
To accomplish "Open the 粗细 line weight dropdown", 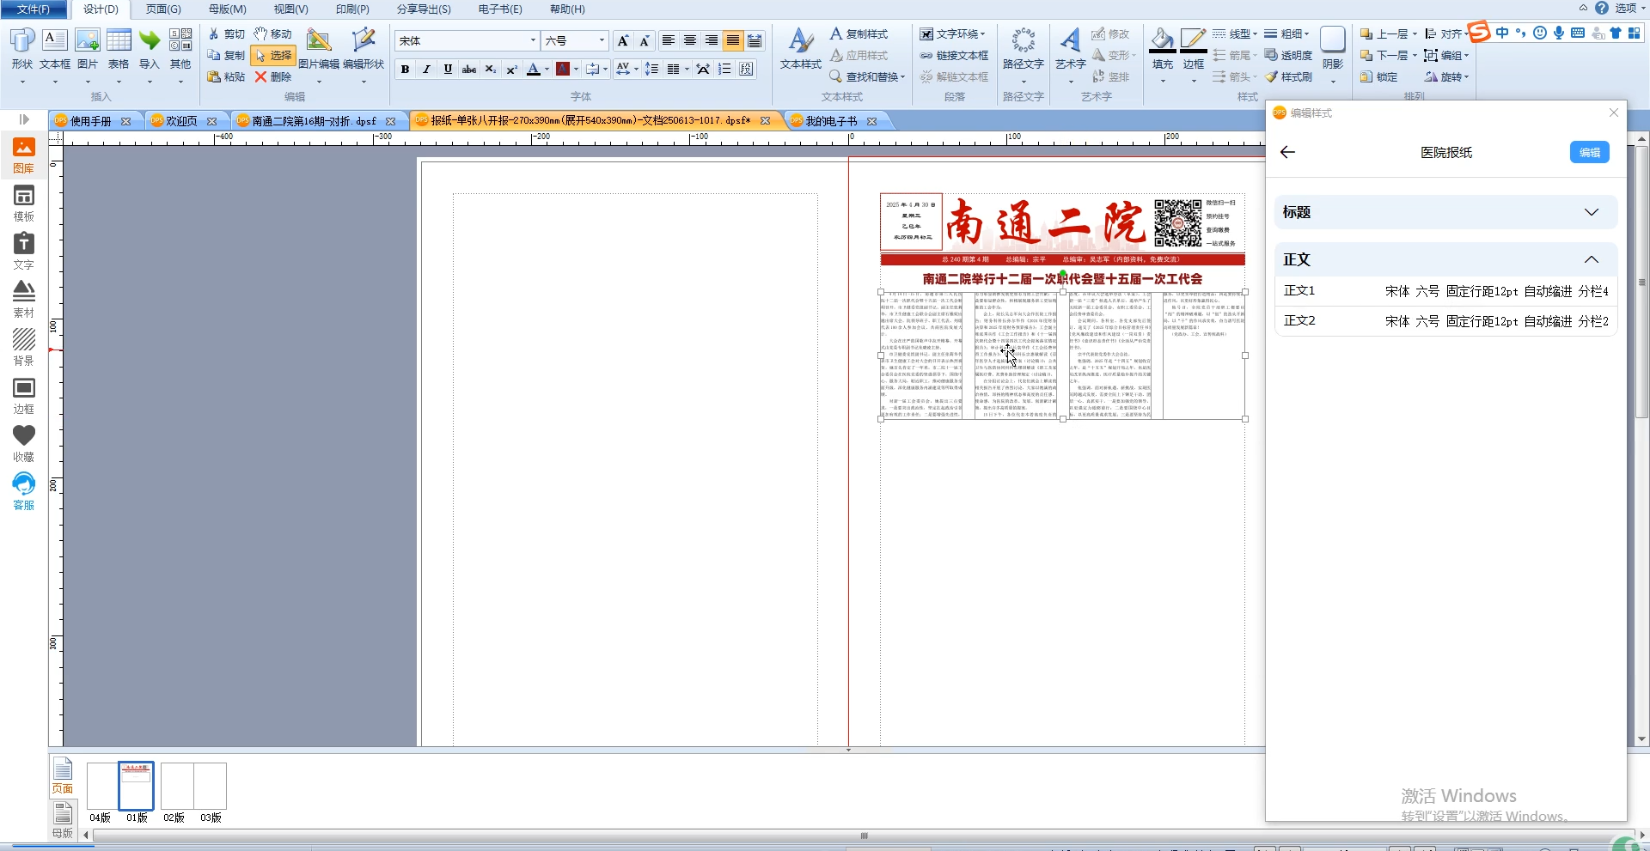I will (x=1286, y=34).
